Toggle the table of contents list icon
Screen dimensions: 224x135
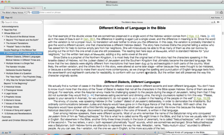click(3, 18)
